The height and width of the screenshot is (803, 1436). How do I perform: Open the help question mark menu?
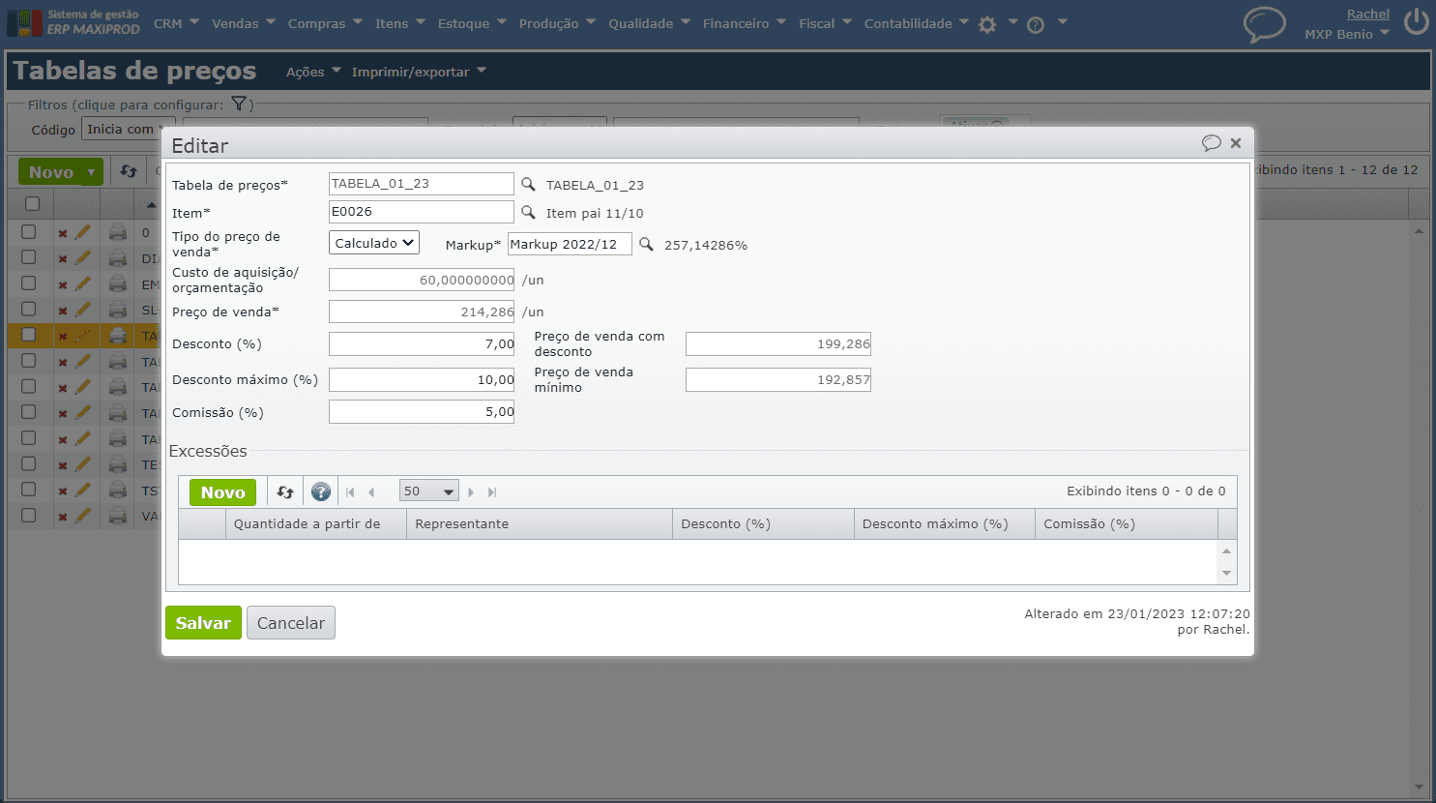tap(1036, 24)
